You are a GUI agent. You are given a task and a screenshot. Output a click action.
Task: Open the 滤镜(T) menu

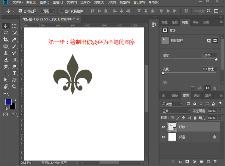point(99,2)
